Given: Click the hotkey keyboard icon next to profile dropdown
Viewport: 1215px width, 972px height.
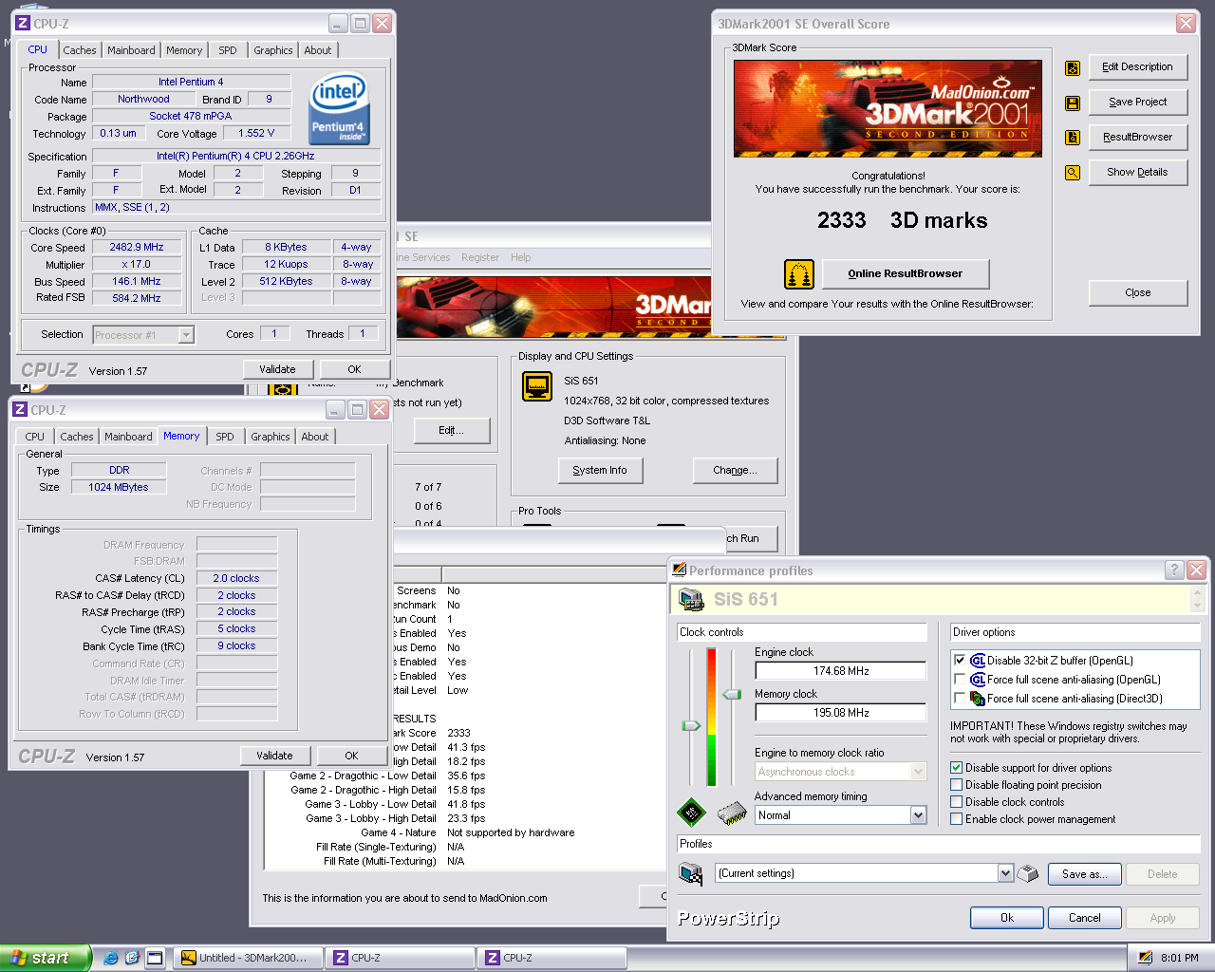Looking at the screenshot, I should [x=1028, y=873].
